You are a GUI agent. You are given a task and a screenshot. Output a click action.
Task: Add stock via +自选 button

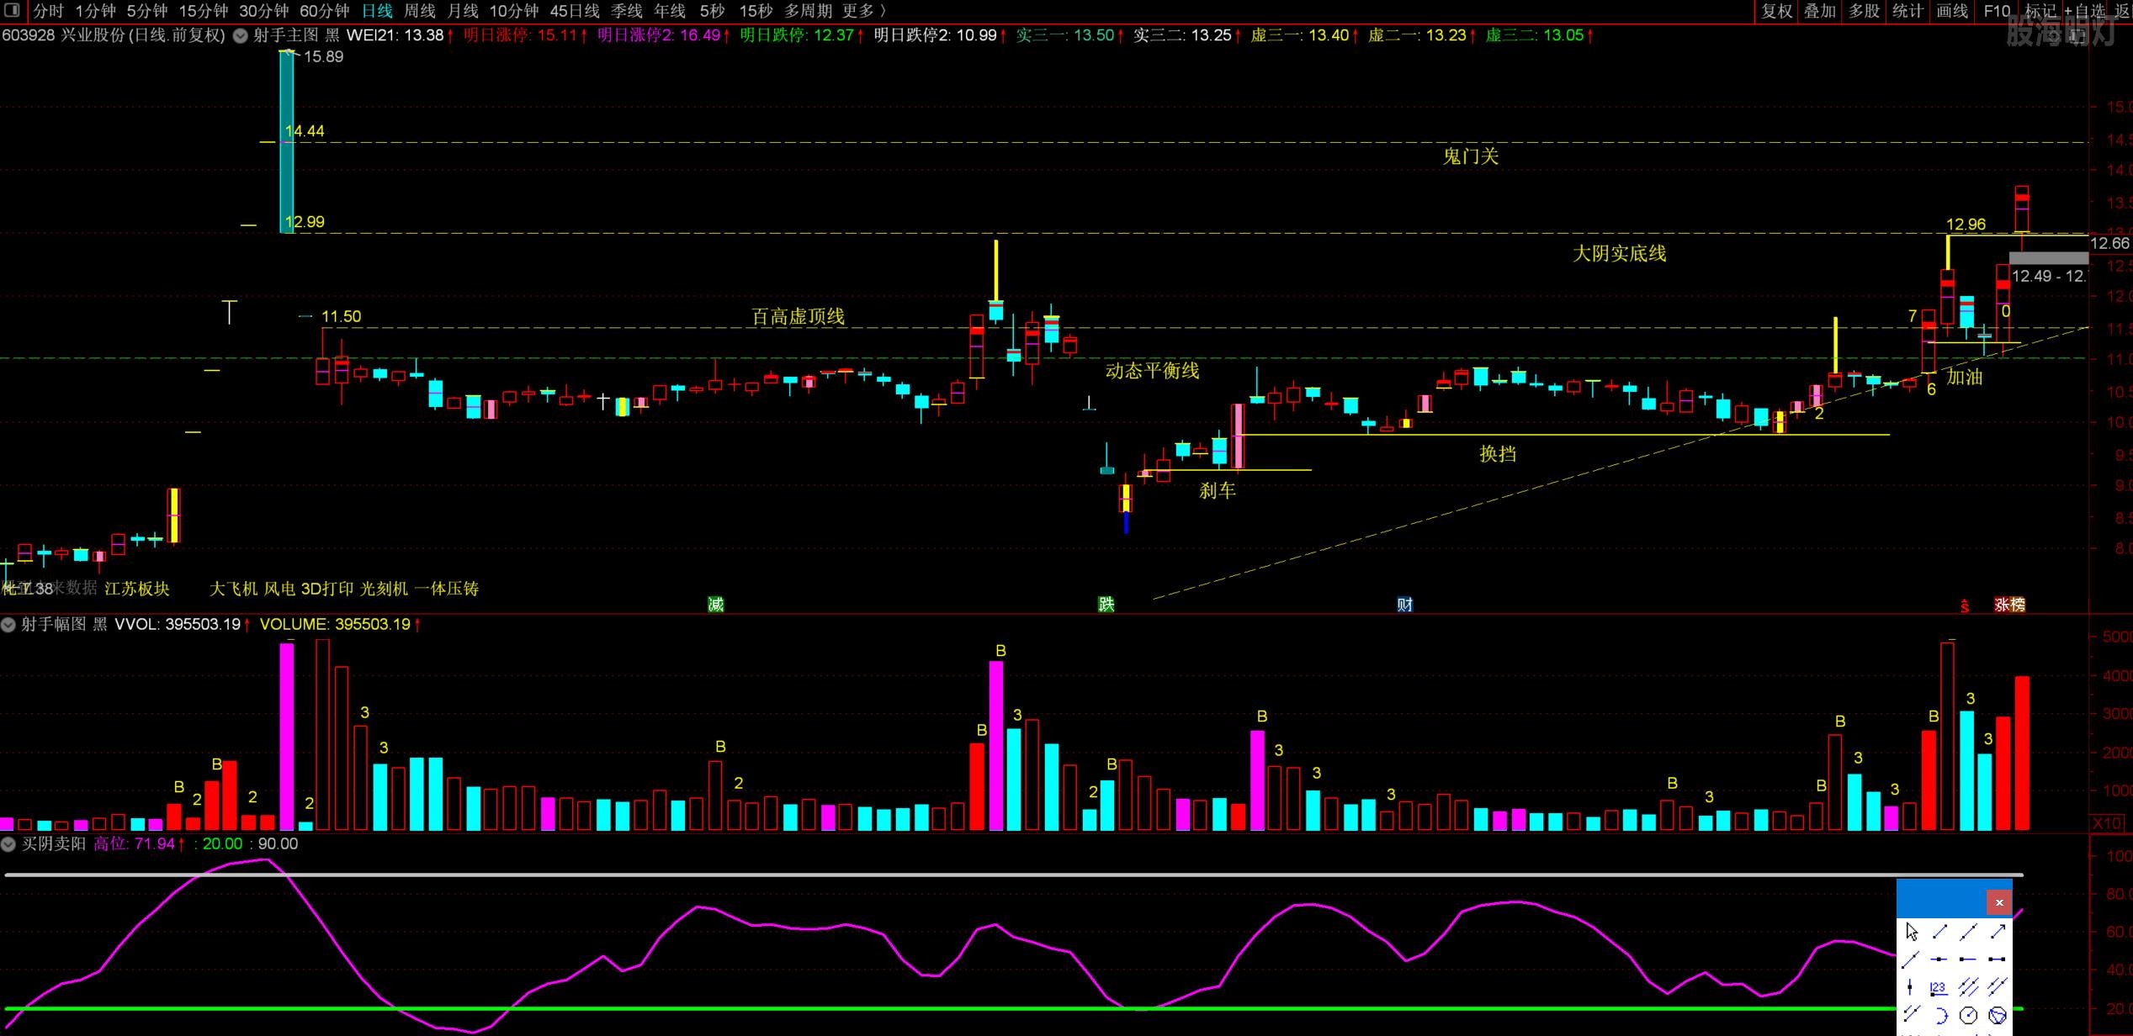(x=2083, y=10)
